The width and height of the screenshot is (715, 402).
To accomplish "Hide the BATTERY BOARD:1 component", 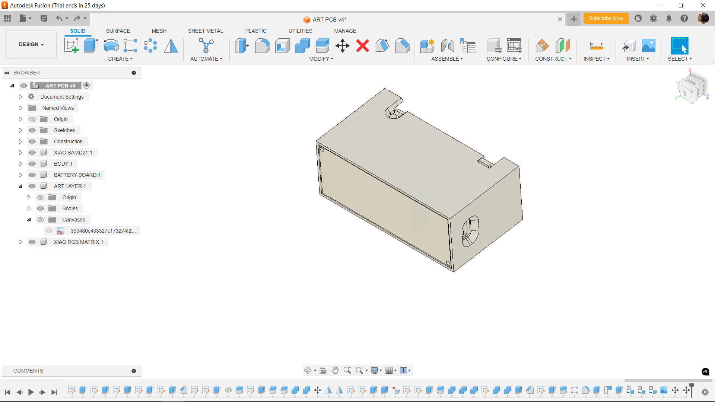I will click(32, 175).
